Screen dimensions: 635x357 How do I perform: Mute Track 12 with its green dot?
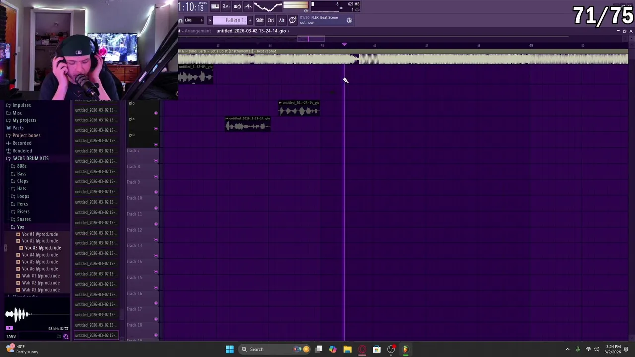click(156, 240)
